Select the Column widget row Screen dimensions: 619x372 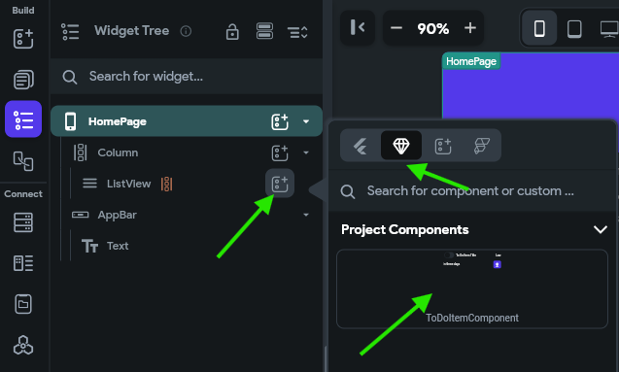click(187, 152)
